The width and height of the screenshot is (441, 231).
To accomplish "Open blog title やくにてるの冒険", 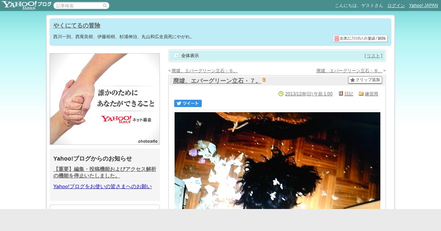I will 77,26.
